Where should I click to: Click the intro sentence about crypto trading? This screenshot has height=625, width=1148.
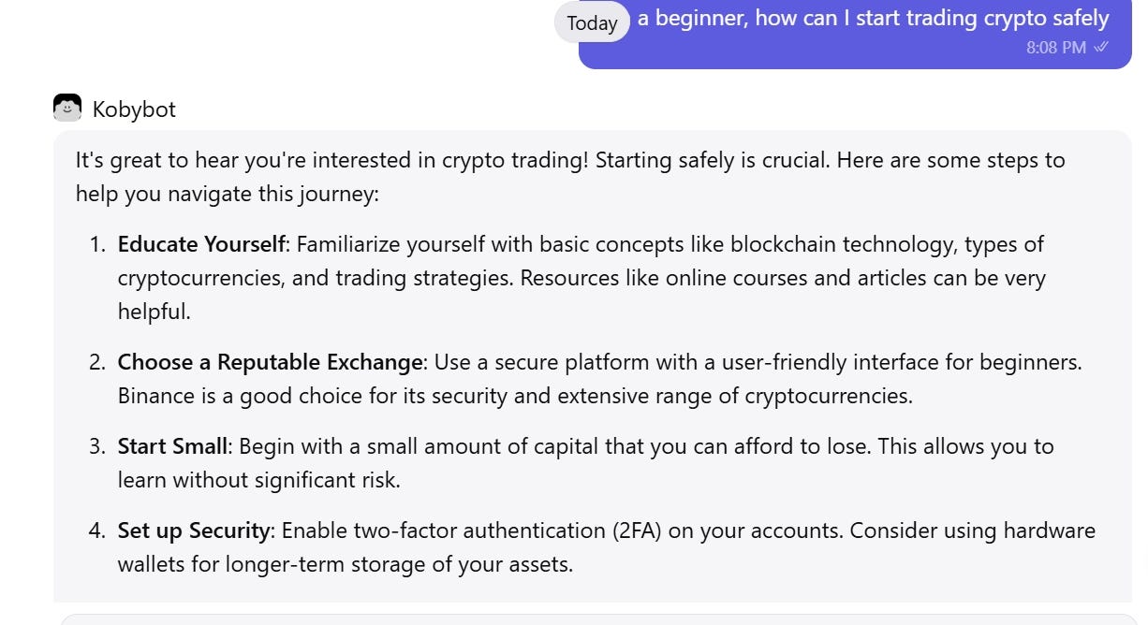tap(570, 177)
